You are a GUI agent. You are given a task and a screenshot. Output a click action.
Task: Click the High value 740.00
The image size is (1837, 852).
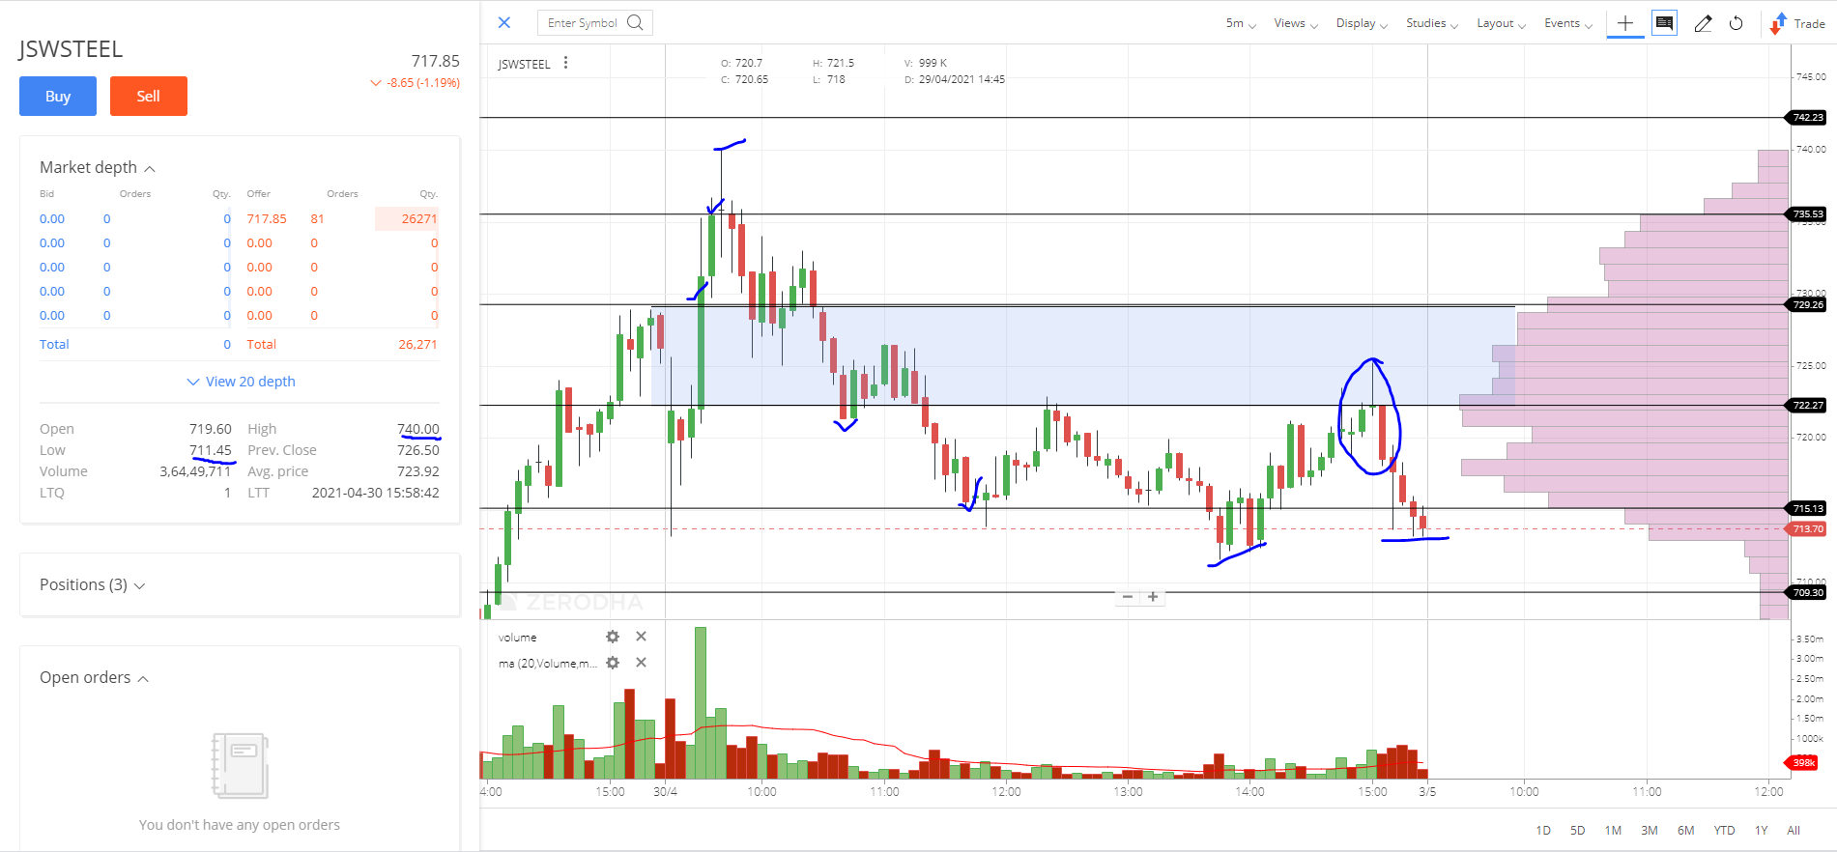(x=418, y=429)
